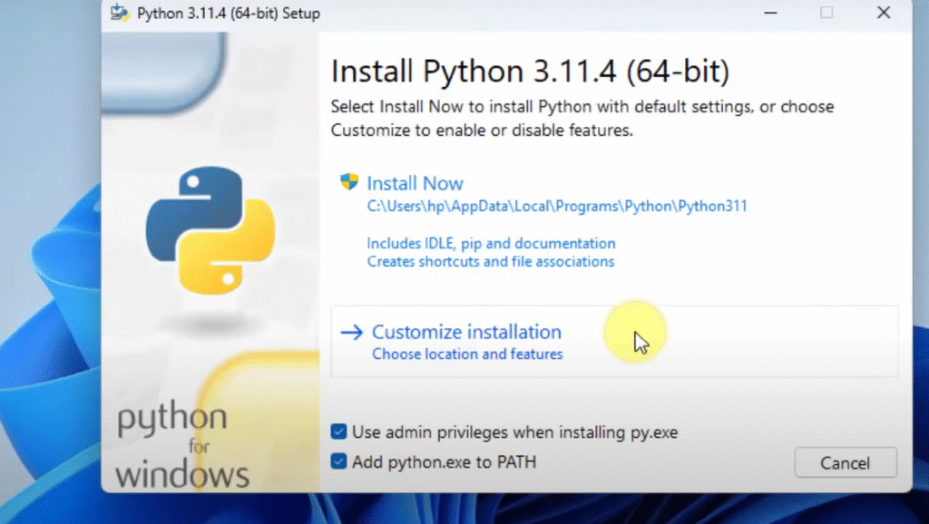929x524 pixels.
Task: Click the Python311 install path text
Action: [x=557, y=206]
